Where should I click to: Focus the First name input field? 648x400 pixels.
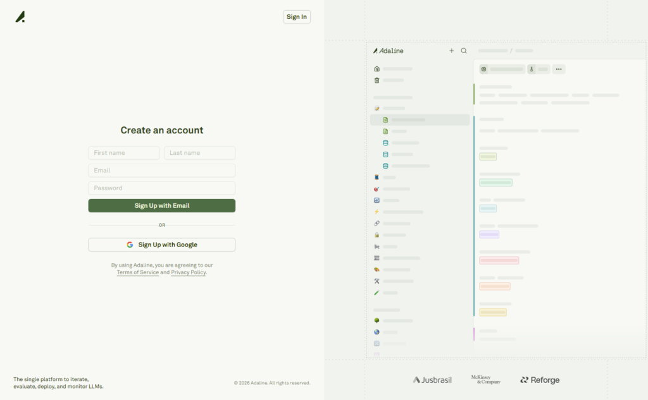pos(124,153)
